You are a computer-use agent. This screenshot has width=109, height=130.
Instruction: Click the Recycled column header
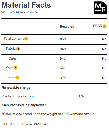[x=67, y=26]
